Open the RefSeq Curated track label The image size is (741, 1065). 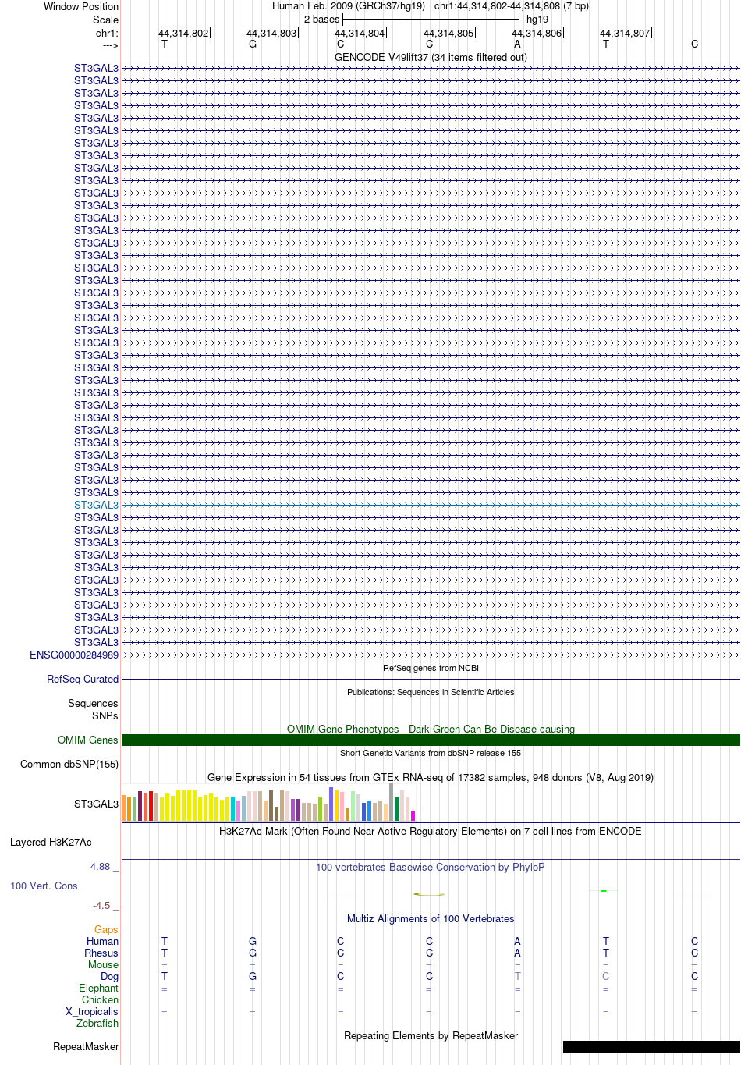coord(83,679)
